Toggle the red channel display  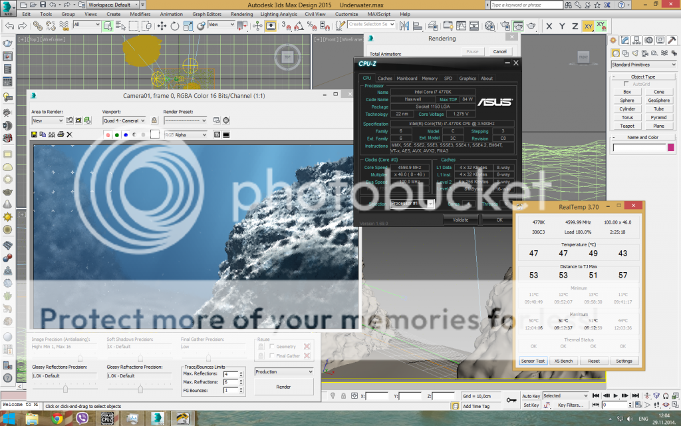(108, 134)
